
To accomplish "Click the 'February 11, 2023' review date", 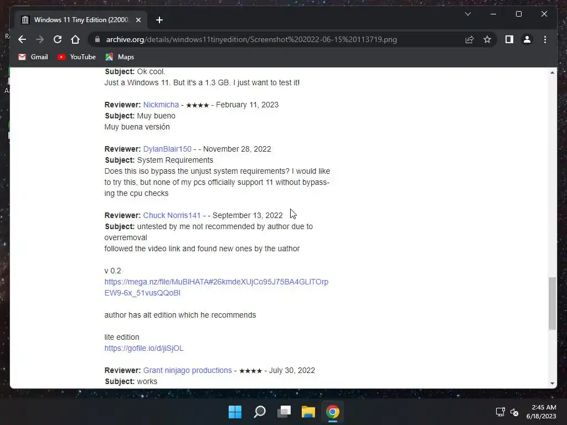I will click(248, 105).
